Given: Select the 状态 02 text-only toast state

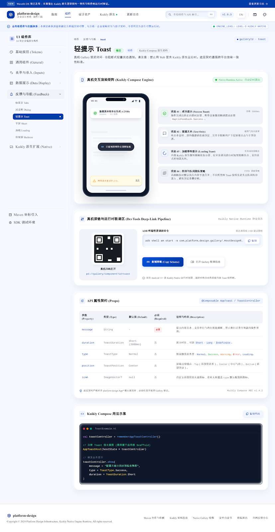Looking at the screenshot, I should pos(210,135).
